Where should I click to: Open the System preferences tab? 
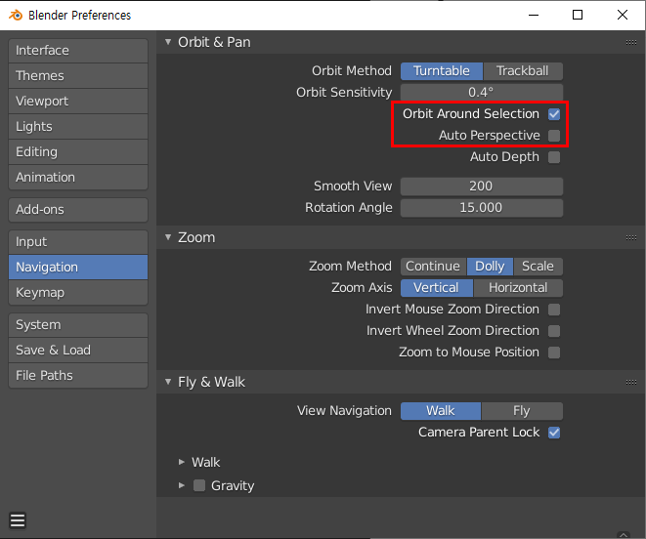[x=78, y=325]
